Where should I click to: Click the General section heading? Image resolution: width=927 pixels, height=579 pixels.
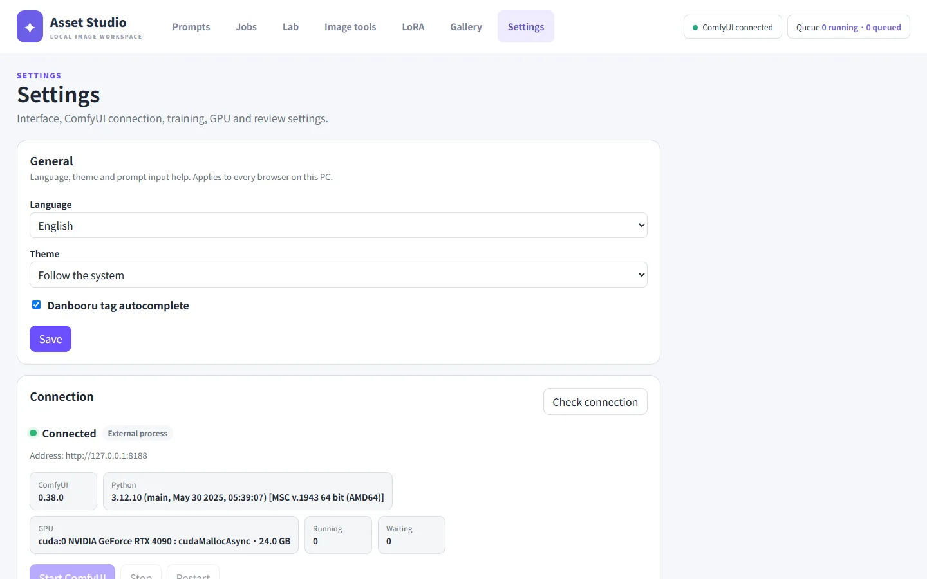51,161
